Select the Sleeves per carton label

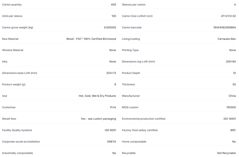coord(134,4)
